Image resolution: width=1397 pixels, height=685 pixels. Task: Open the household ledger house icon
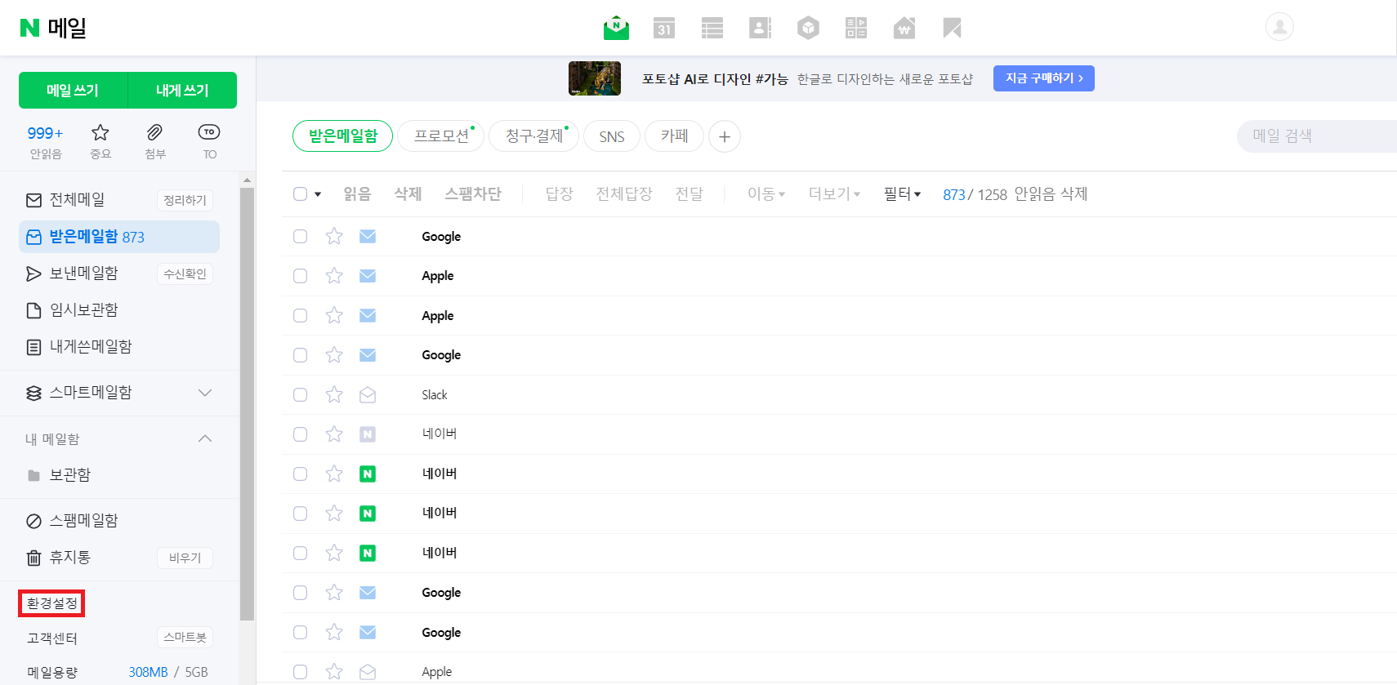click(x=904, y=29)
